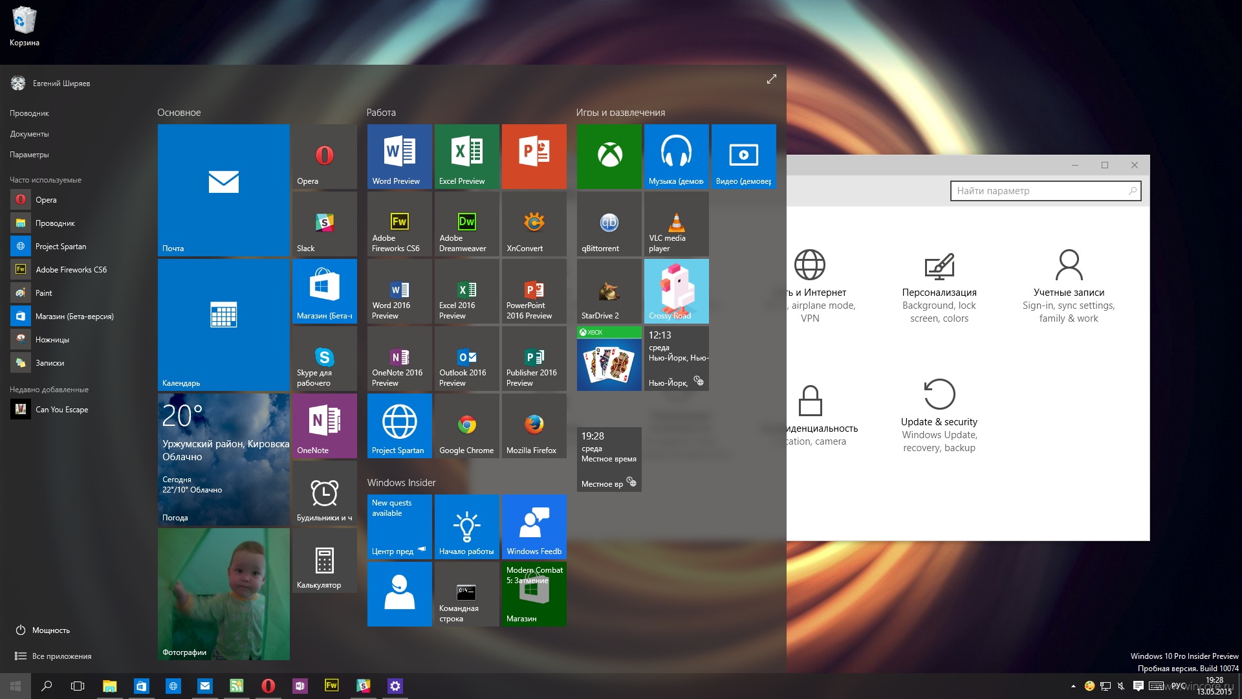Open the Xbox solitaire cards tile
The height and width of the screenshot is (699, 1242).
(609, 359)
